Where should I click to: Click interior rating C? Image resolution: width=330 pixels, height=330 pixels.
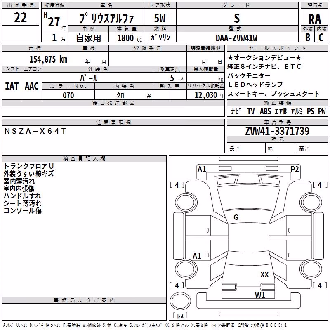[321, 38]
